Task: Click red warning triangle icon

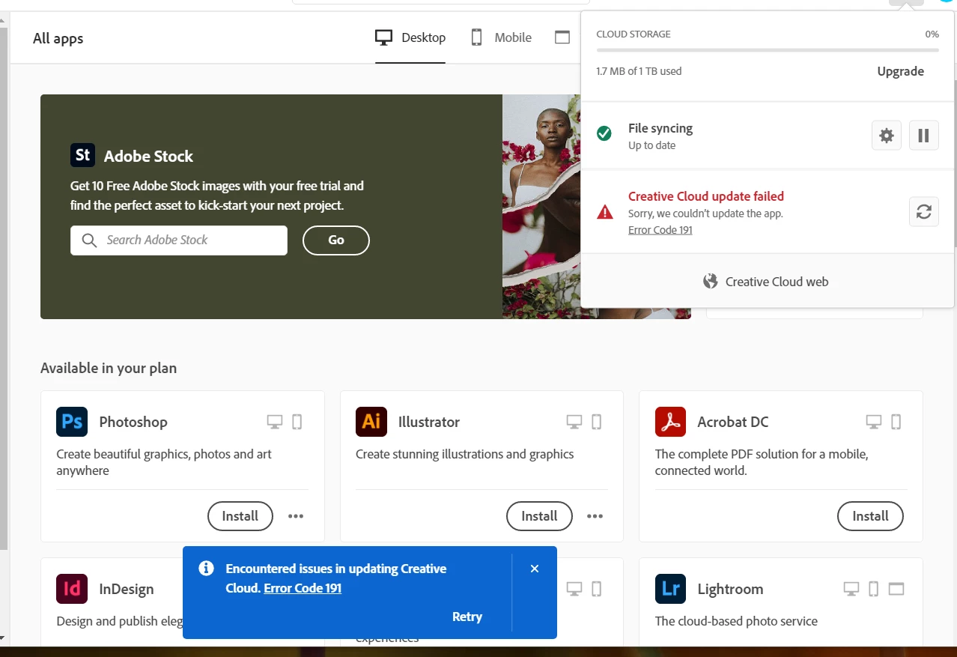Action: click(x=604, y=212)
